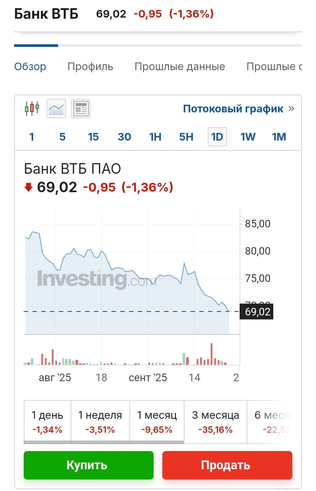This screenshot has height=491, width=316.
Task: Click the 69,02 current price marker
Action: coord(257,312)
